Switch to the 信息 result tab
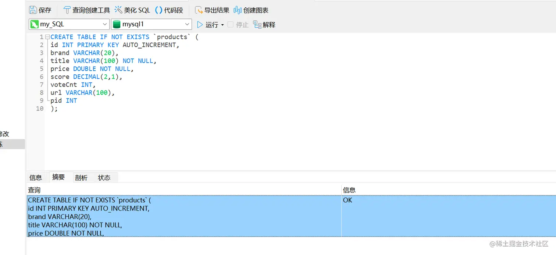 coord(36,178)
